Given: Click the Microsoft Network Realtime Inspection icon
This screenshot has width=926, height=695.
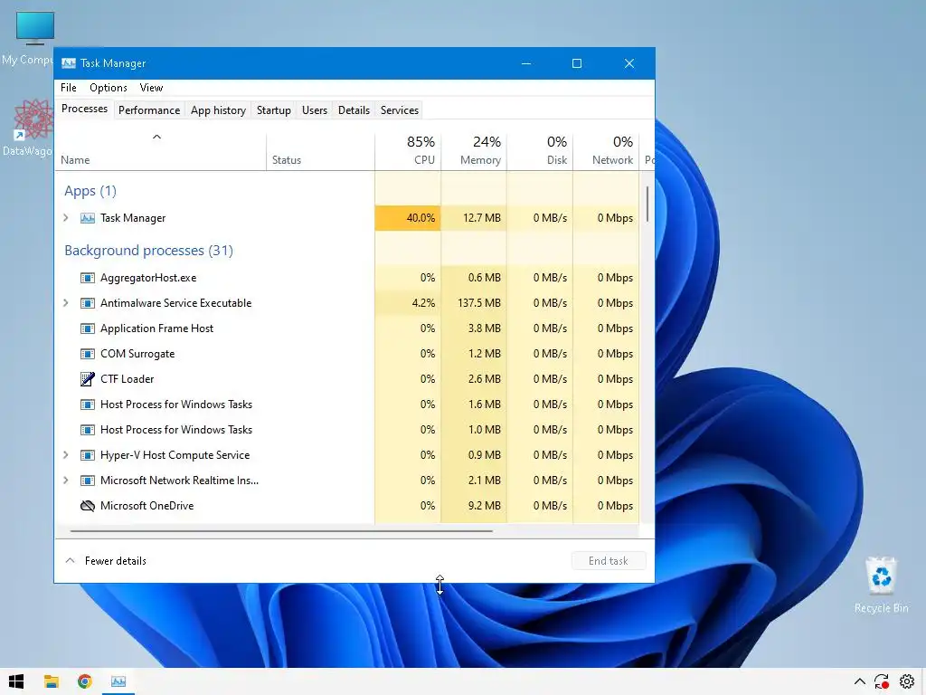Looking at the screenshot, I should tap(88, 481).
